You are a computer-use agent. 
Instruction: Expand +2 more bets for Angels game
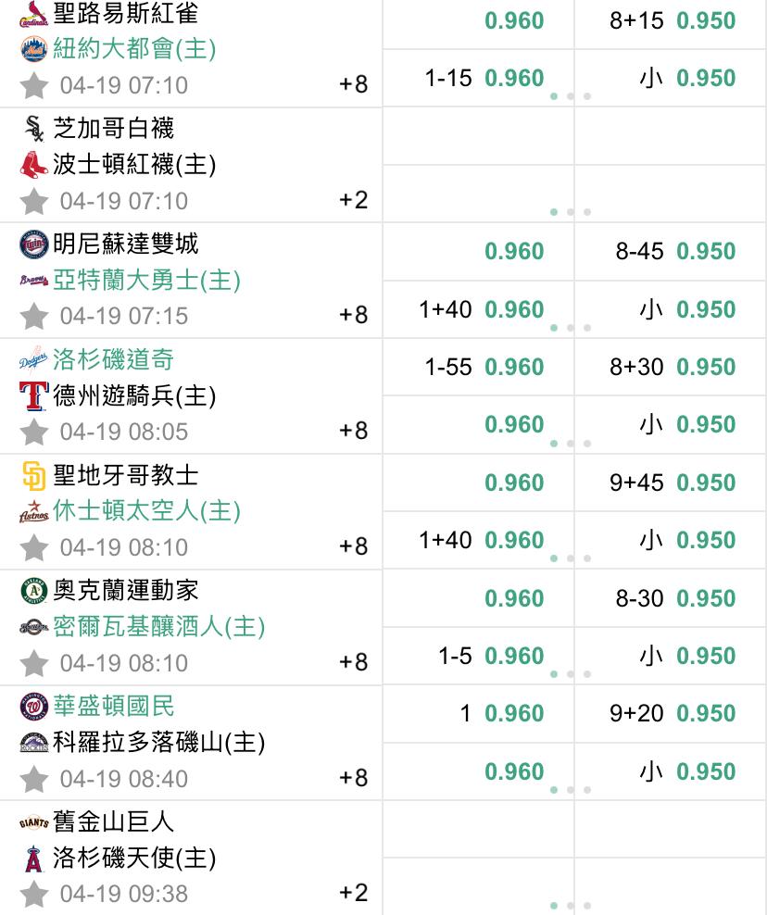pyautogui.click(x=353, y=892)
